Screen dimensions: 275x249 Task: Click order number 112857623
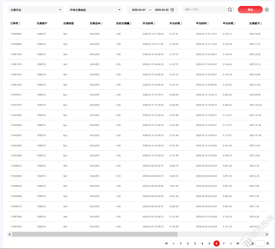pyautogui.click(x=16, y=227)
